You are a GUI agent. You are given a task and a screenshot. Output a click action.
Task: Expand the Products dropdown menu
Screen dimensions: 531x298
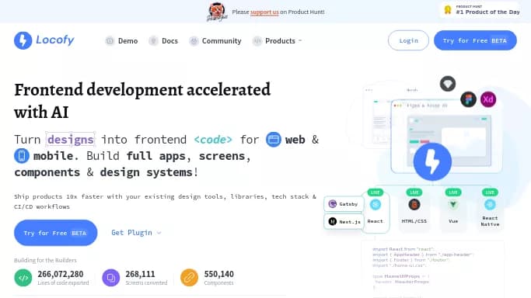pos(278,41)
